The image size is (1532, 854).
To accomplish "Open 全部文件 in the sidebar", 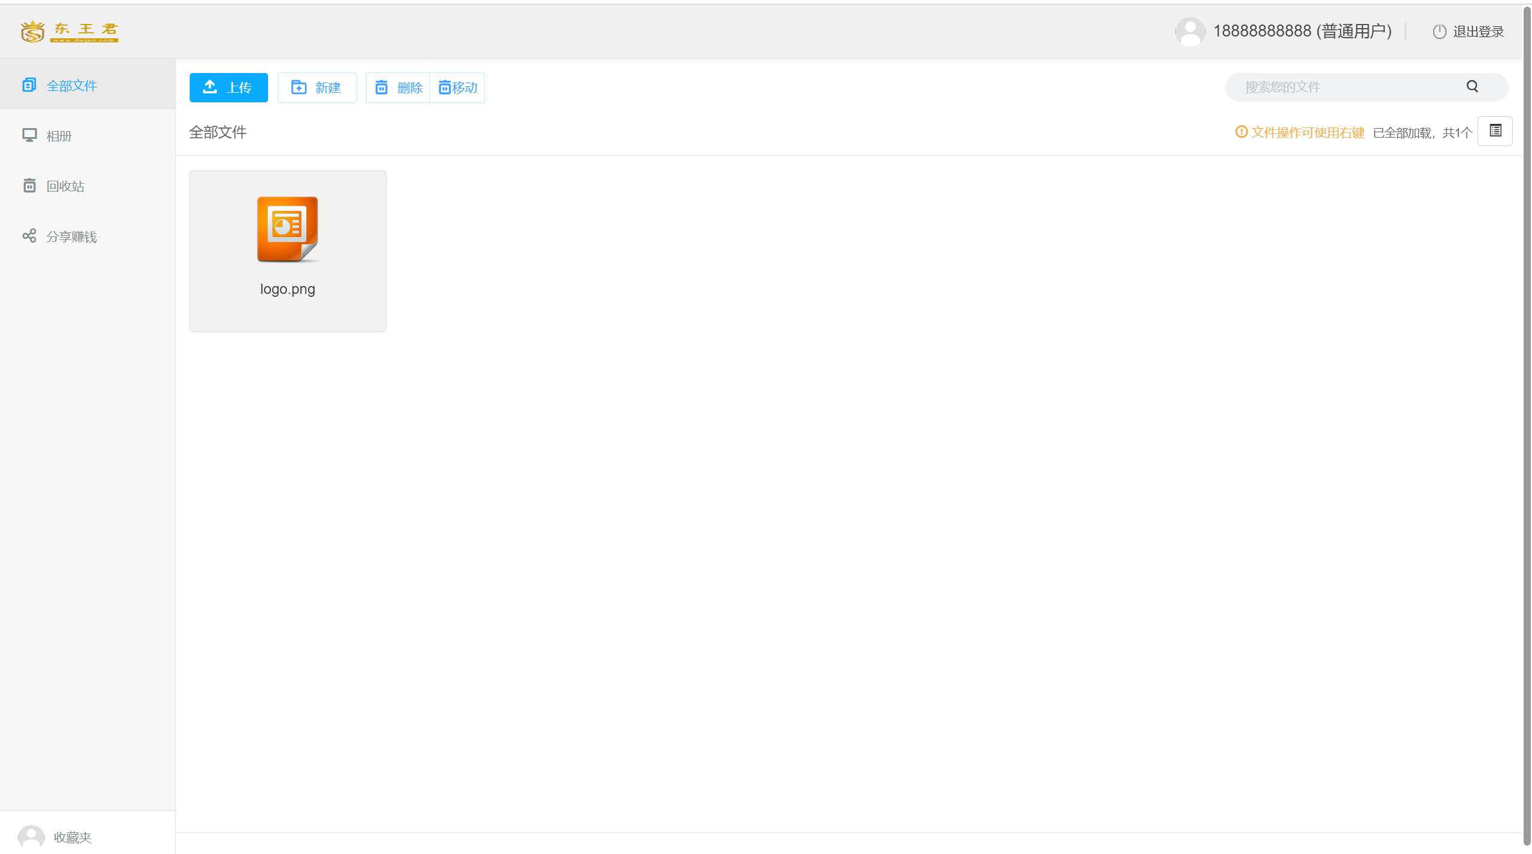I will [x=87, y=86].
